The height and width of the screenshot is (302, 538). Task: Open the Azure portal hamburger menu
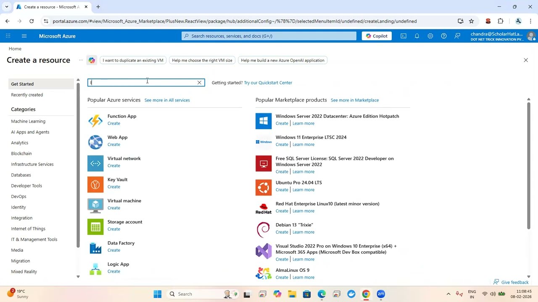point(24,36)
